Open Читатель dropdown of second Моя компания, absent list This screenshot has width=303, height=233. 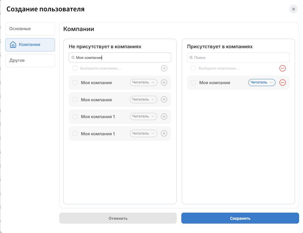point(143,99)
